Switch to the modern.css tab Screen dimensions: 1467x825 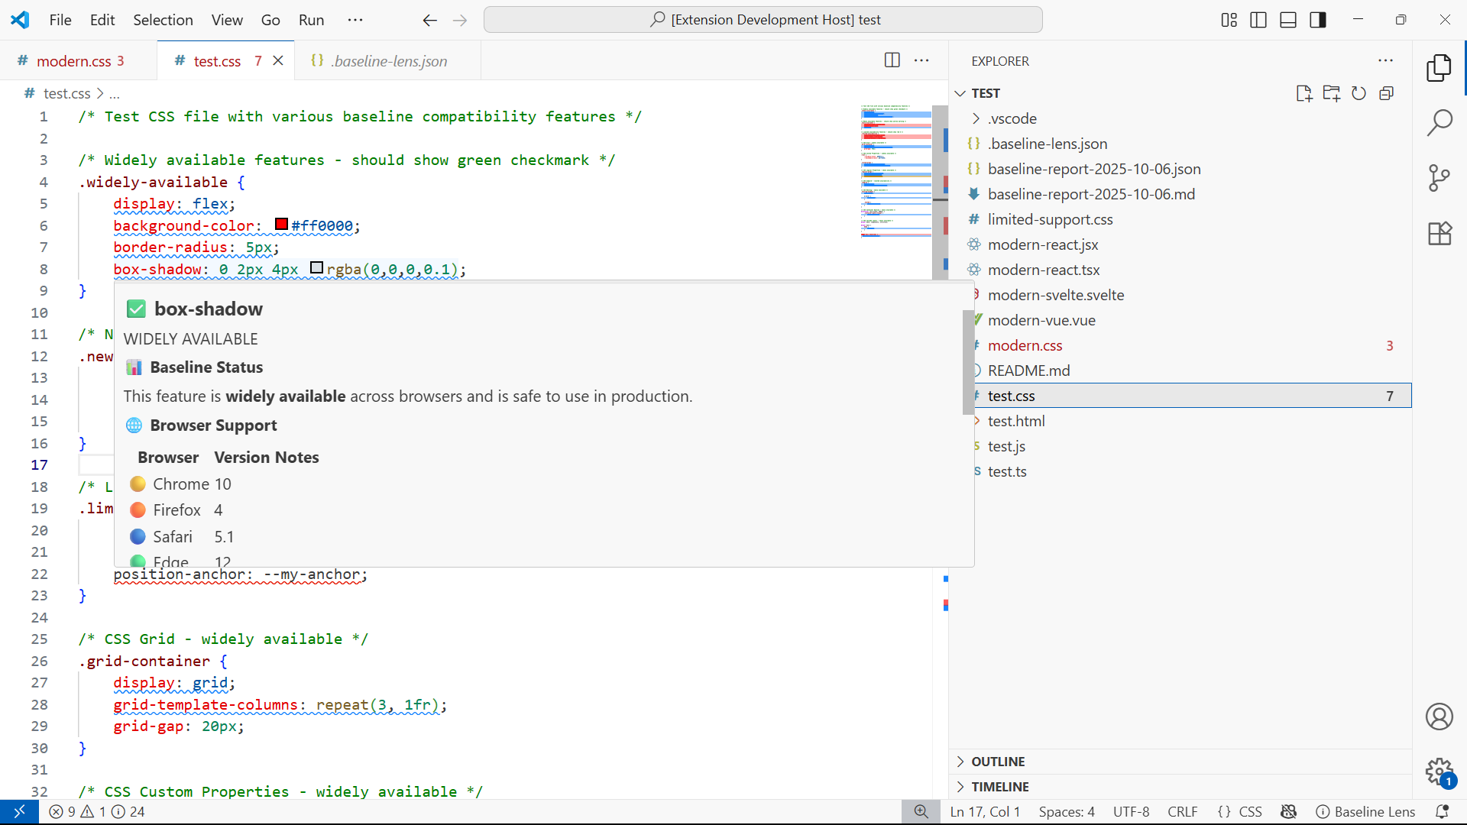click(73, 61)
